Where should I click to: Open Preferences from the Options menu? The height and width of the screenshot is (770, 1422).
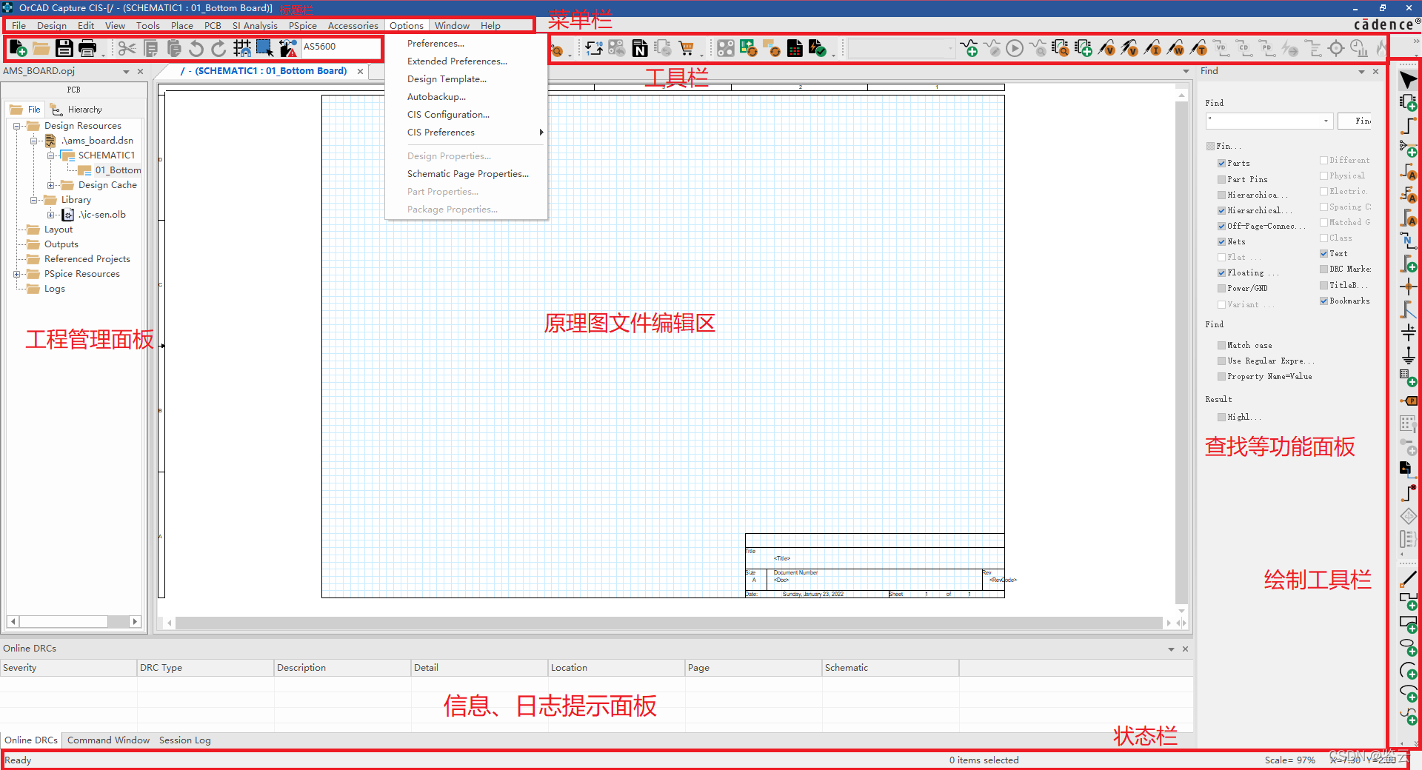pos(435,44)
